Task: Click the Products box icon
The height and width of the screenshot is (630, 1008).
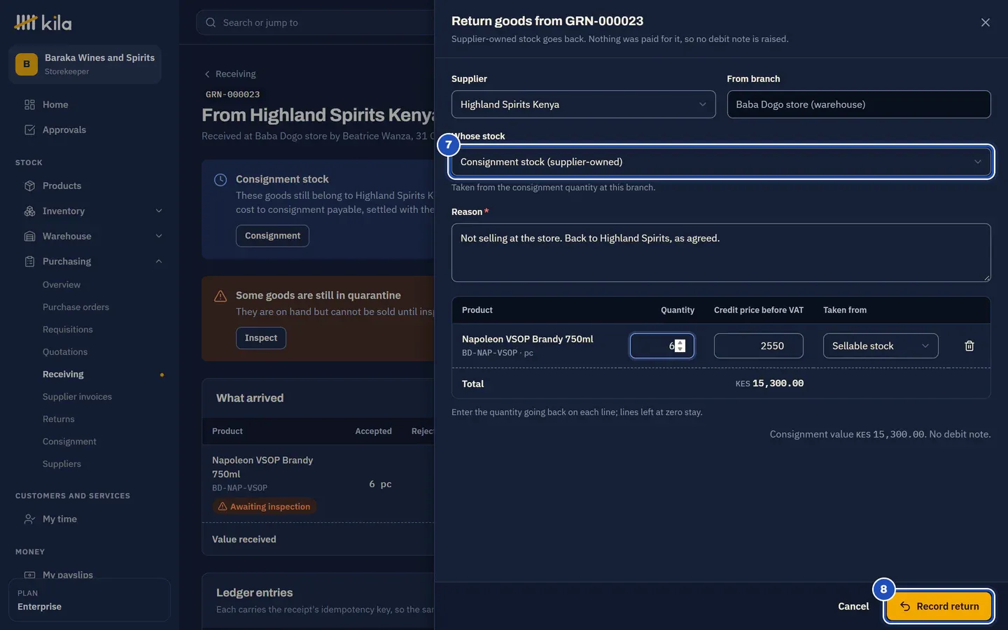Action: [x=29, y=185]
